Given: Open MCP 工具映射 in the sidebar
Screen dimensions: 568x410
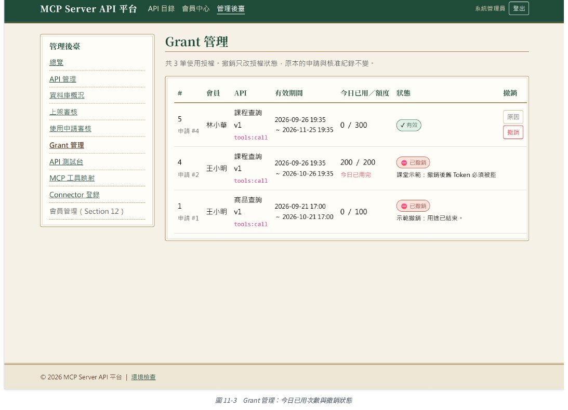Looking at the screenshot, I should pyautogui.click(x=72, y=178).
